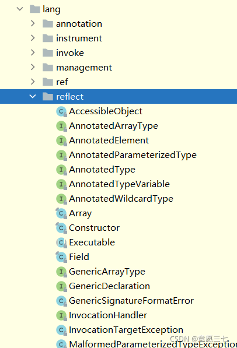Screen dimensions: 237x348
Task: Click the Executable abstract class icon
Action: coord(61,242)
